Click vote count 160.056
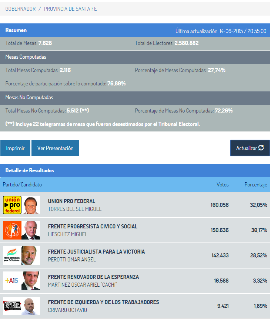 click(x=220, y=205)
